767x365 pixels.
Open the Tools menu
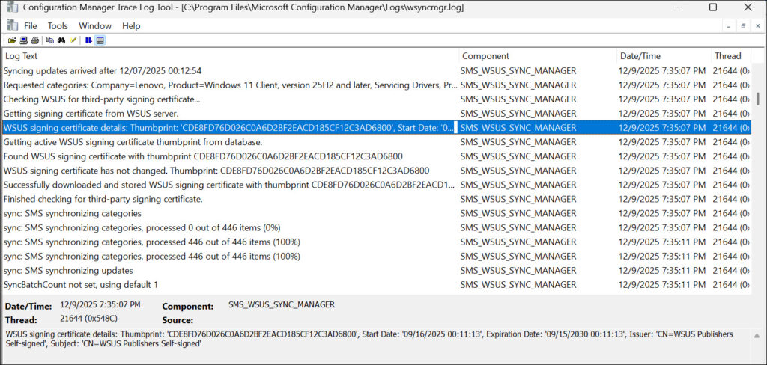tap(58, 26)
